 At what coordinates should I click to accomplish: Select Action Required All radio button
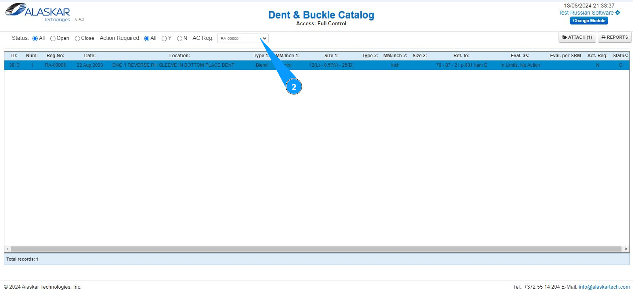click(x=147, y=38)
